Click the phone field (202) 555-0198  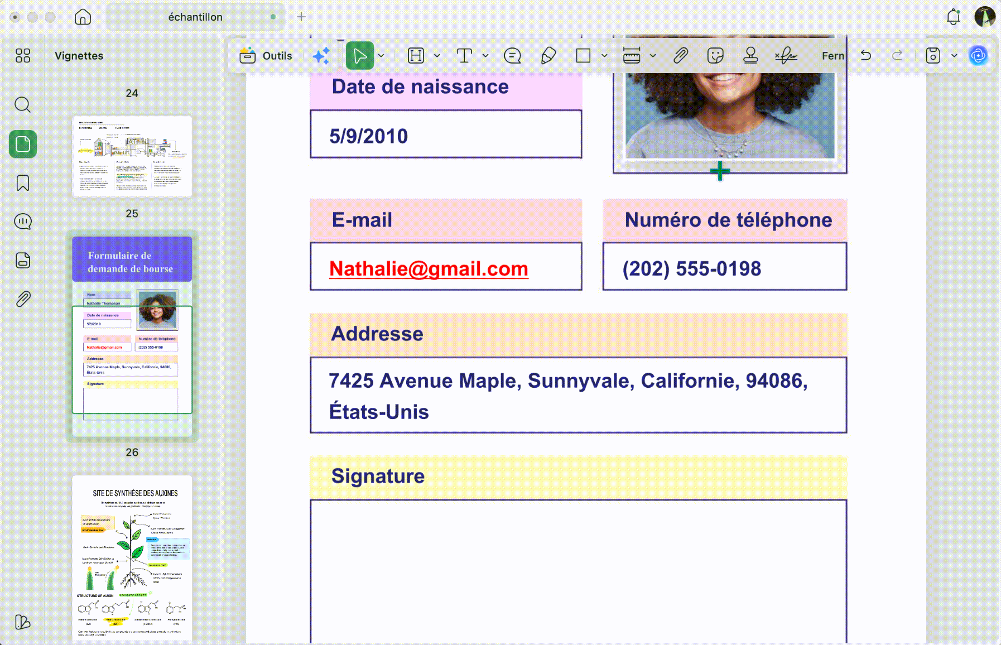(x=725, y=267)
